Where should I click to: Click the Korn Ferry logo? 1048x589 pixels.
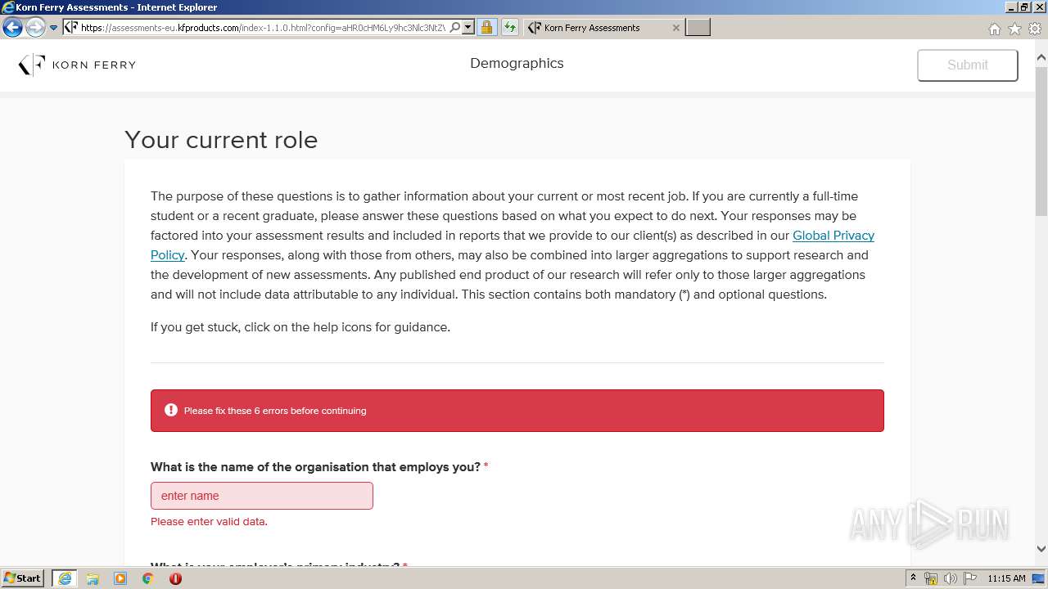coord(77,65)
